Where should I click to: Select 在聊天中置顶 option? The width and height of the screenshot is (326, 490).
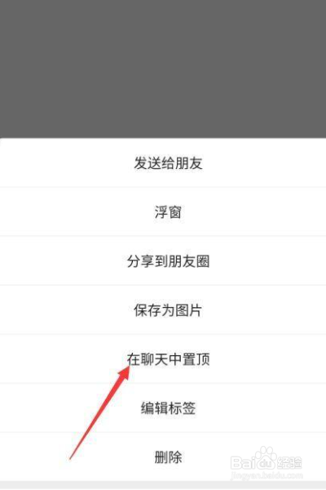pos(163,359)
